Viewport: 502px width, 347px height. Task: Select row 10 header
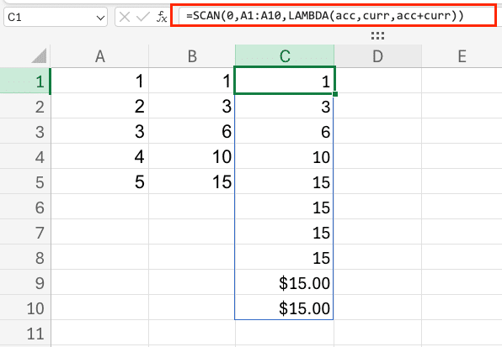(25, 308)
